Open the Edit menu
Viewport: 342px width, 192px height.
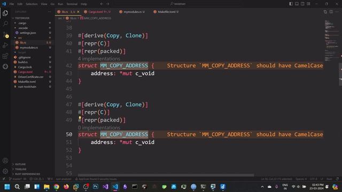[20, 4]
